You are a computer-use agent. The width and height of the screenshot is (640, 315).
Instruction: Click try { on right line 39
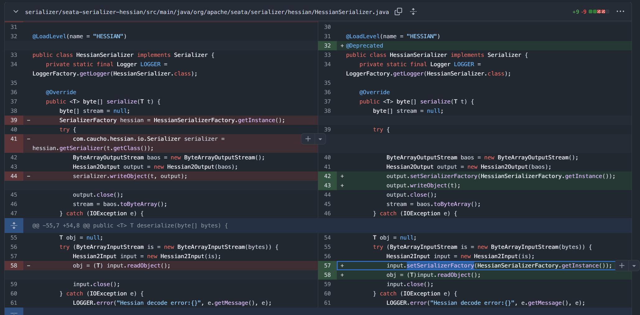point(381,130)
